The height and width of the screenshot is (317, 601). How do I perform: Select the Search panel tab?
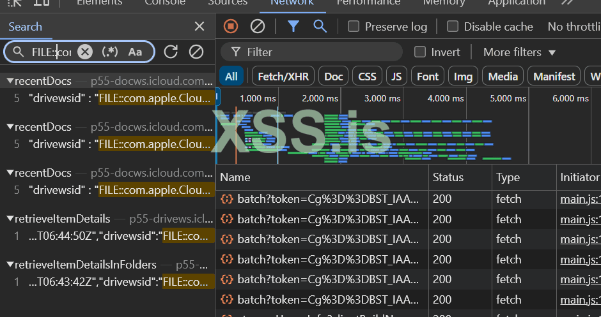26,27
